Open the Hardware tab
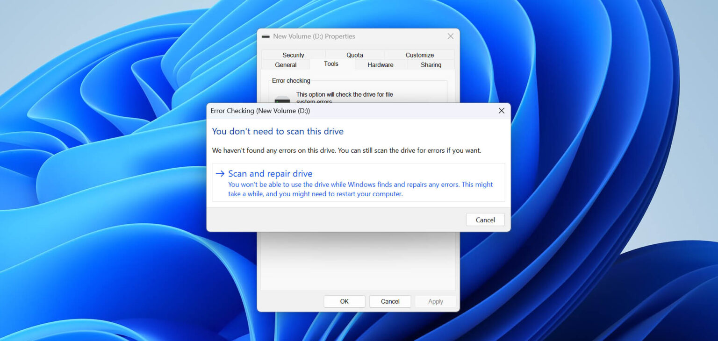The width and height of the screenshot is (718, 341). pyautogui.click(x=380, y=64)
